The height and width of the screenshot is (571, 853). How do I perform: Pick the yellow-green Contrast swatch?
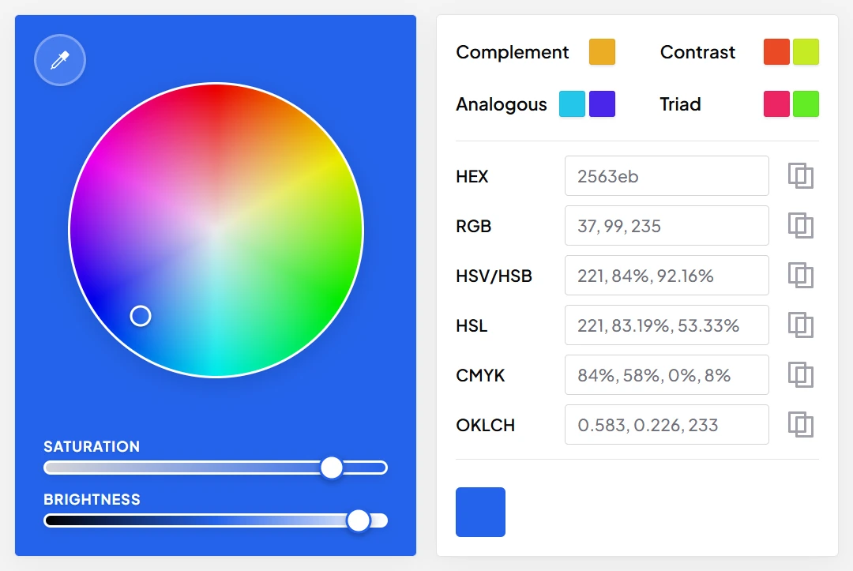coord(806,51)
